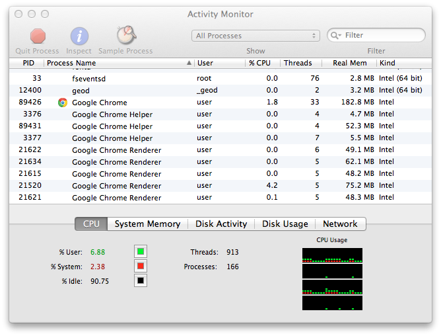Click the PID 89426 cell
Screen dimensions: 441x336
click(30, 102)
